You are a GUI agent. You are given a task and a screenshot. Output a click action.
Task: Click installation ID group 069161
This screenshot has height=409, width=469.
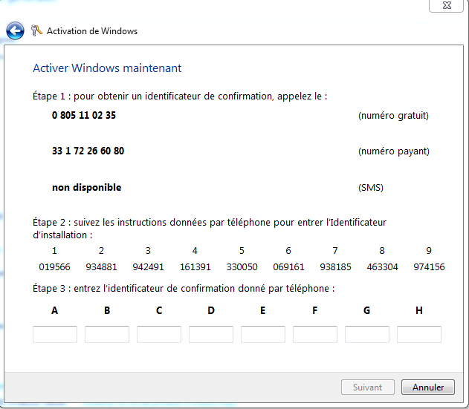[x=288, y=266]
